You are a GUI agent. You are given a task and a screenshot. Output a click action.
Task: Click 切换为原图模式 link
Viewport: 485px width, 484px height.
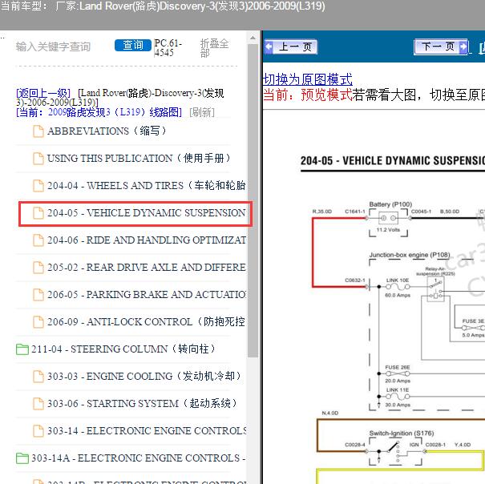(x=308, y=79)
